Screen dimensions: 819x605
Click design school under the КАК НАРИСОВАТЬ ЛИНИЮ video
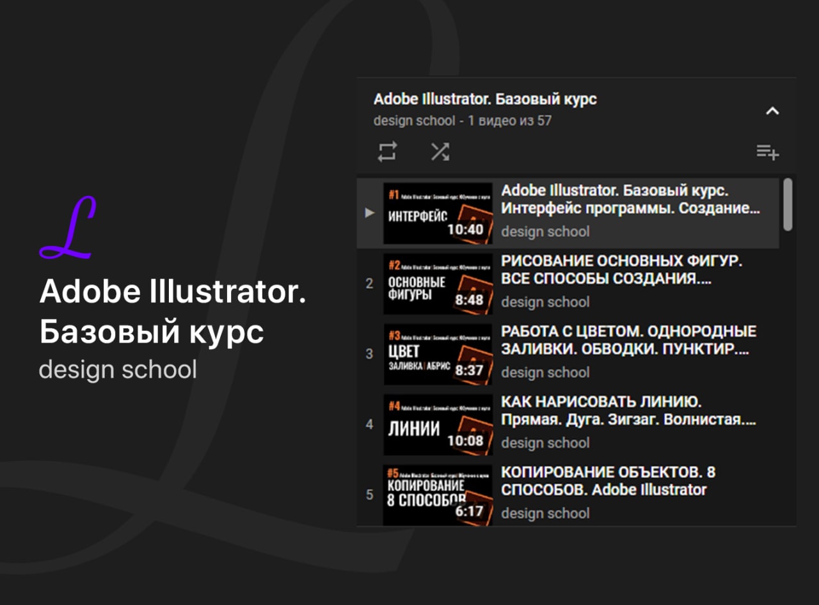coord(545,443)
